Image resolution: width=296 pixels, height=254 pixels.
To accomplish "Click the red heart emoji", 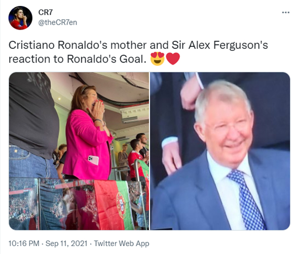I will click(x=173, y=59).
